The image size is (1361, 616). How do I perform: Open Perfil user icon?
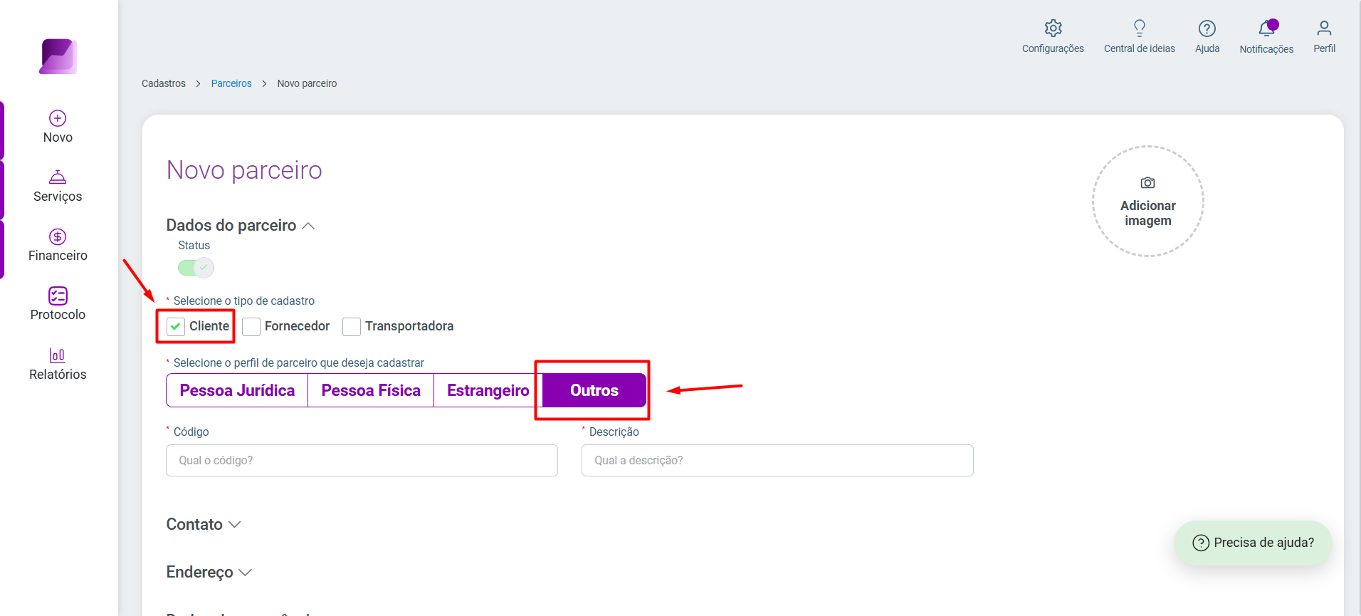point(1324,28)
